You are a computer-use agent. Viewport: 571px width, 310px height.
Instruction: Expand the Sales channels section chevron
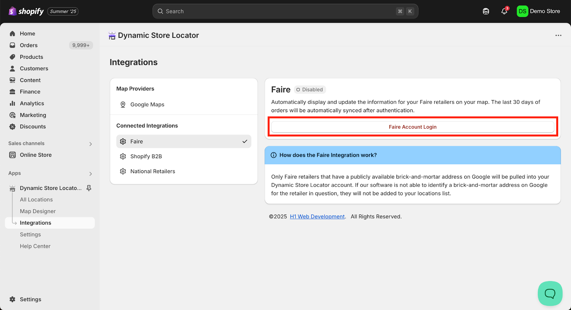[91, 144]
